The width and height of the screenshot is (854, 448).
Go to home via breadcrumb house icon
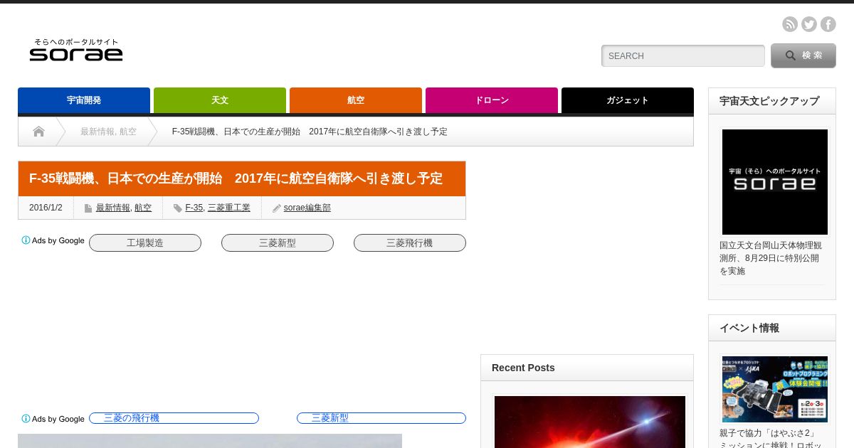pos(38,132)
